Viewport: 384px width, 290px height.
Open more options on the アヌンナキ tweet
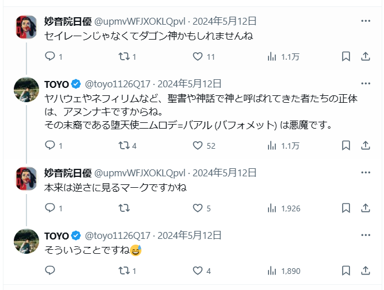coord(366,83)
